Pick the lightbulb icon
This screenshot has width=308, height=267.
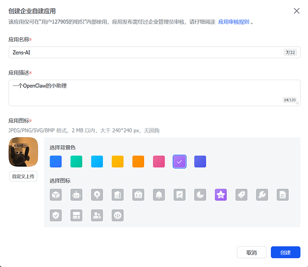(97, 195)
